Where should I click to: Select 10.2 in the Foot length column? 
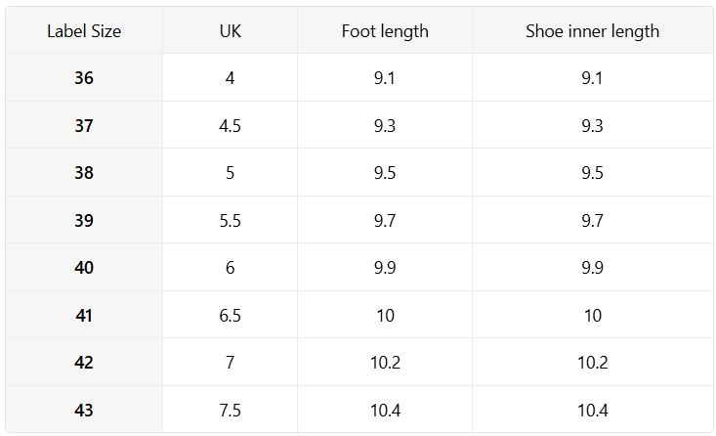coord(385,363)
